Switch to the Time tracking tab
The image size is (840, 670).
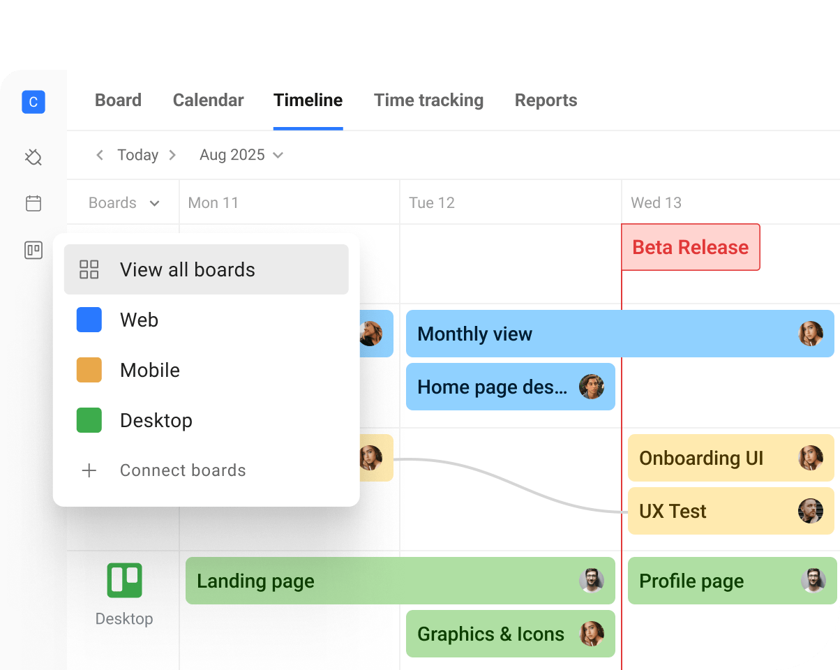point(428,100)
